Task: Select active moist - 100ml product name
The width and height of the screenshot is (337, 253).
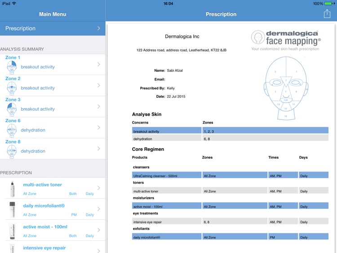Action: coord(45,227)
